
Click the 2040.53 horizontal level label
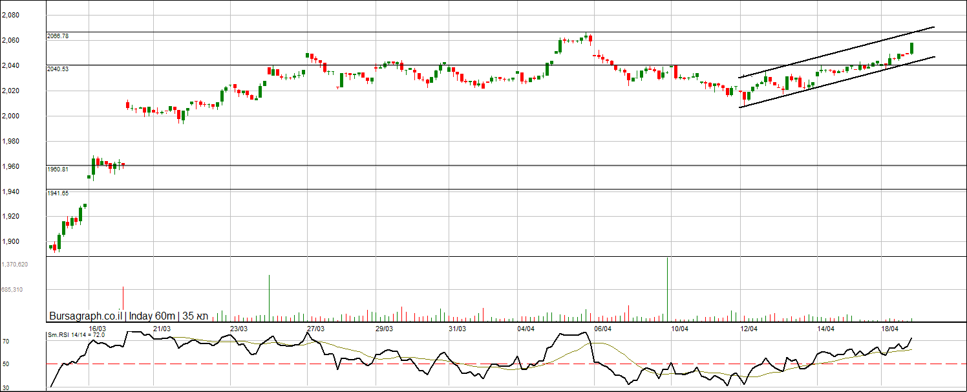pos(58,69)
